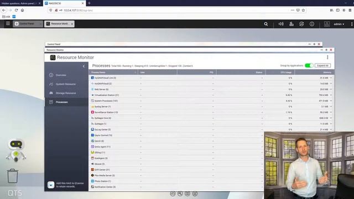Open the admin account dropdown
The image size is (354, 199).
(x=339, y=24)
